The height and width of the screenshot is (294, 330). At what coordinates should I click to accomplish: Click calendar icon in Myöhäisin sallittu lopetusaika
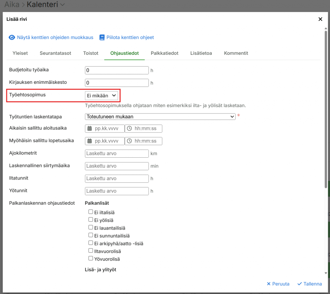[x=90, y=141]
